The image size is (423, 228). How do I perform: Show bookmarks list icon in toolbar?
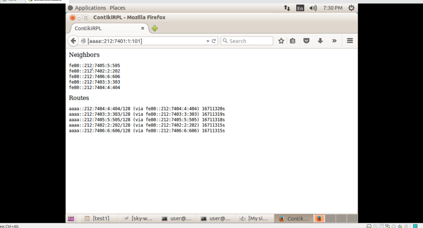[293, 41]
